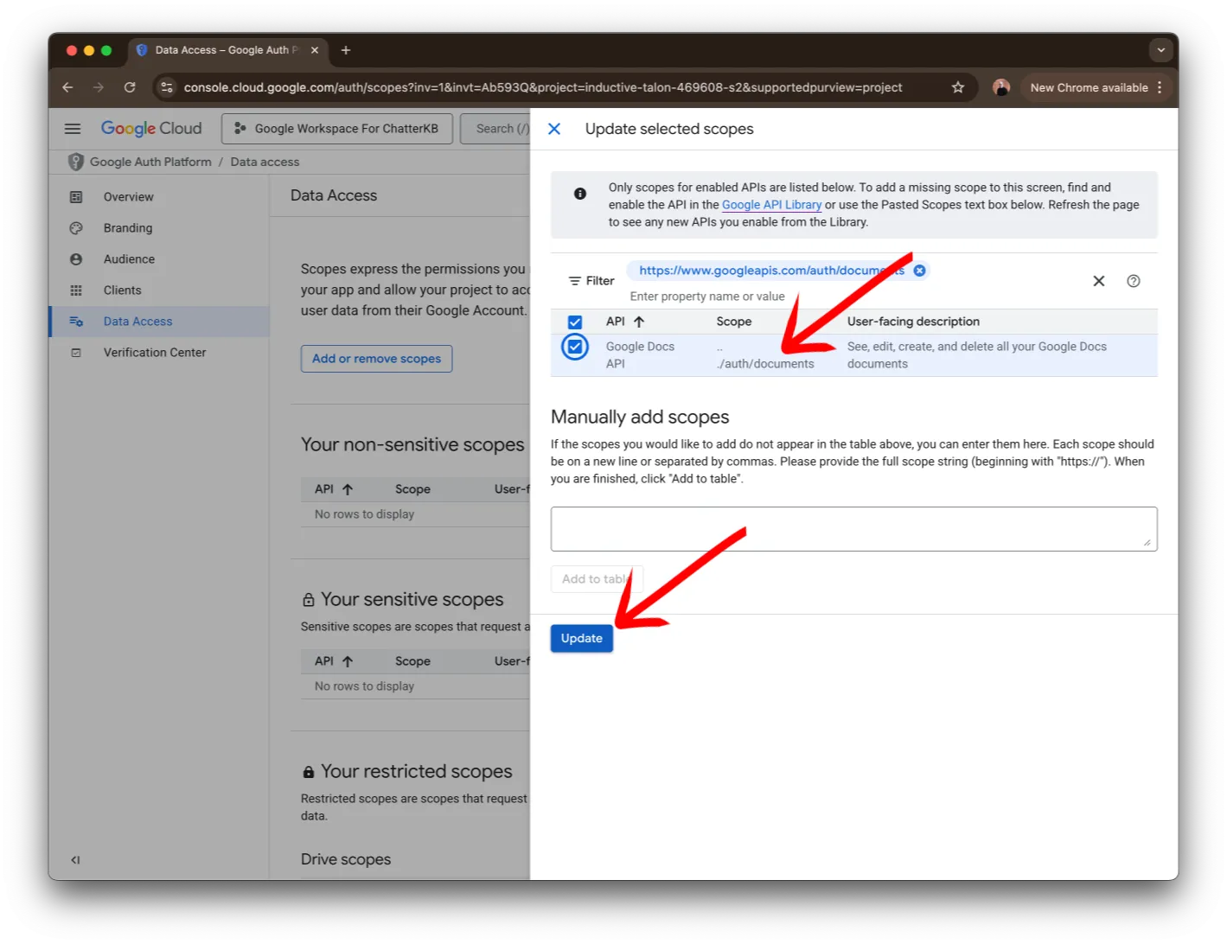This screenshot has height=944, width=1227.
Task: Click the Google Auth Platform shield icon
Action: point(76,162)
